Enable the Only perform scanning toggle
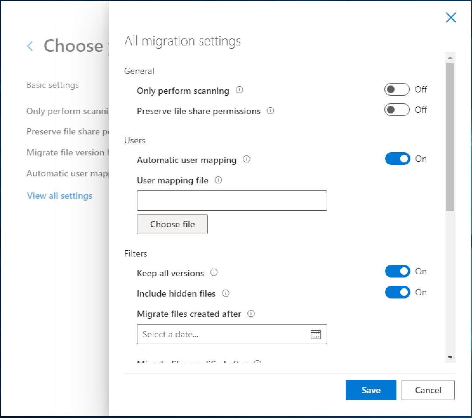The height and width of the screenshot is (418, 472). pos(396,89)
